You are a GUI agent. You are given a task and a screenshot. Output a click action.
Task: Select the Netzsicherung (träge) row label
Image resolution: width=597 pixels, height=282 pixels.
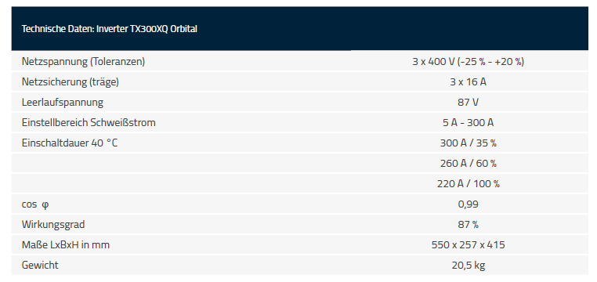[x=71, y=82]
